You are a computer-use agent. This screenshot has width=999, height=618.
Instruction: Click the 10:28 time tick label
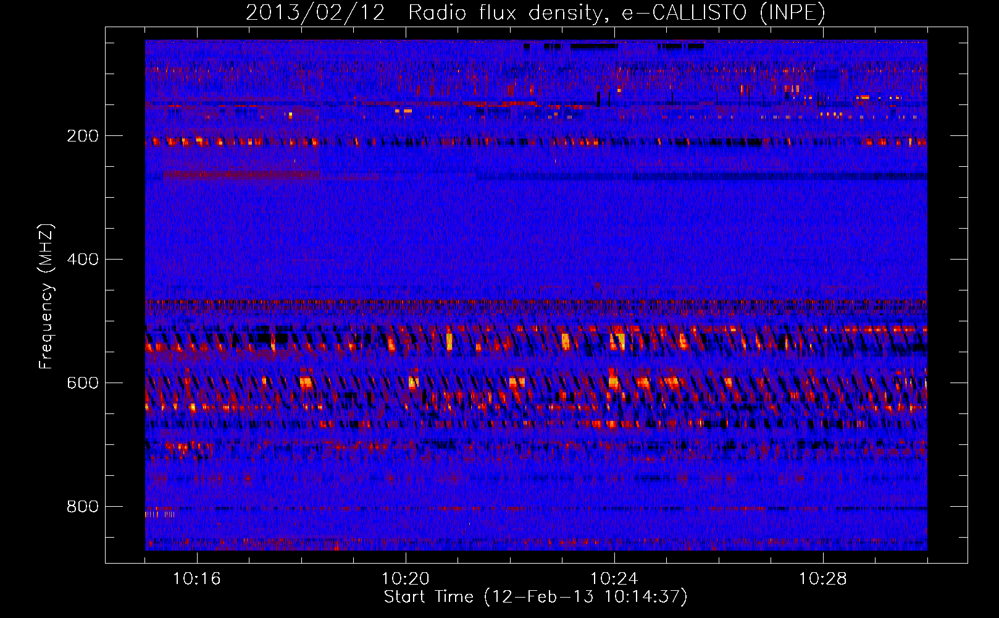(823, 579)
